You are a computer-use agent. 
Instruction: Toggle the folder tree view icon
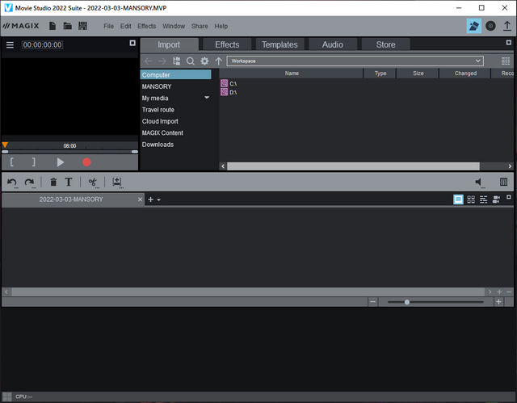tap(176, 61)
